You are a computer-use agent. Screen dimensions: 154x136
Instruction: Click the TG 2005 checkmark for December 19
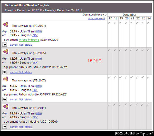(120, 50)
